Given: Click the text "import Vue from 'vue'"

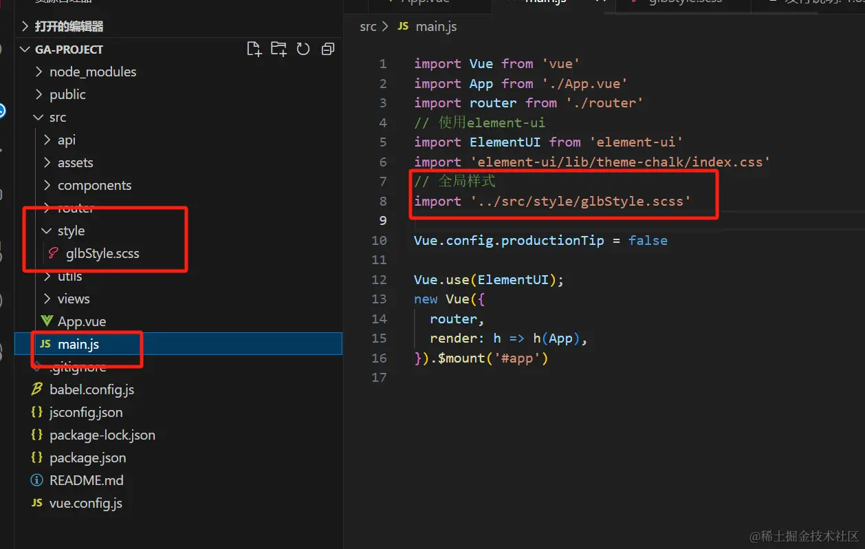Looking at the screenshot, I should click(497, 63).
